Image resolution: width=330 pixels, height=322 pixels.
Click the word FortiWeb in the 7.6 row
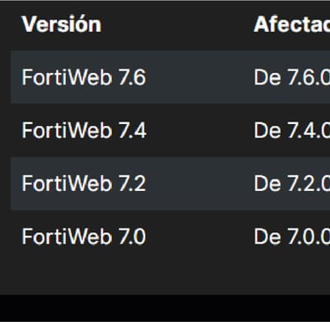point(67,77)
